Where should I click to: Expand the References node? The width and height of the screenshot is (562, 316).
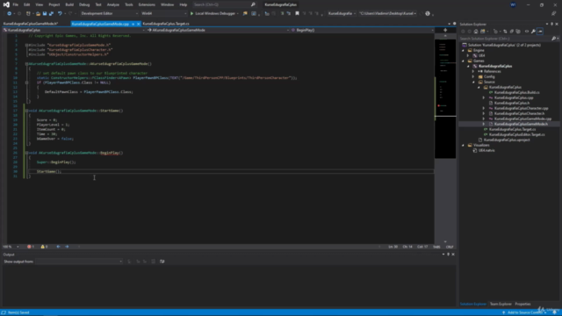[x=473, y=72]
